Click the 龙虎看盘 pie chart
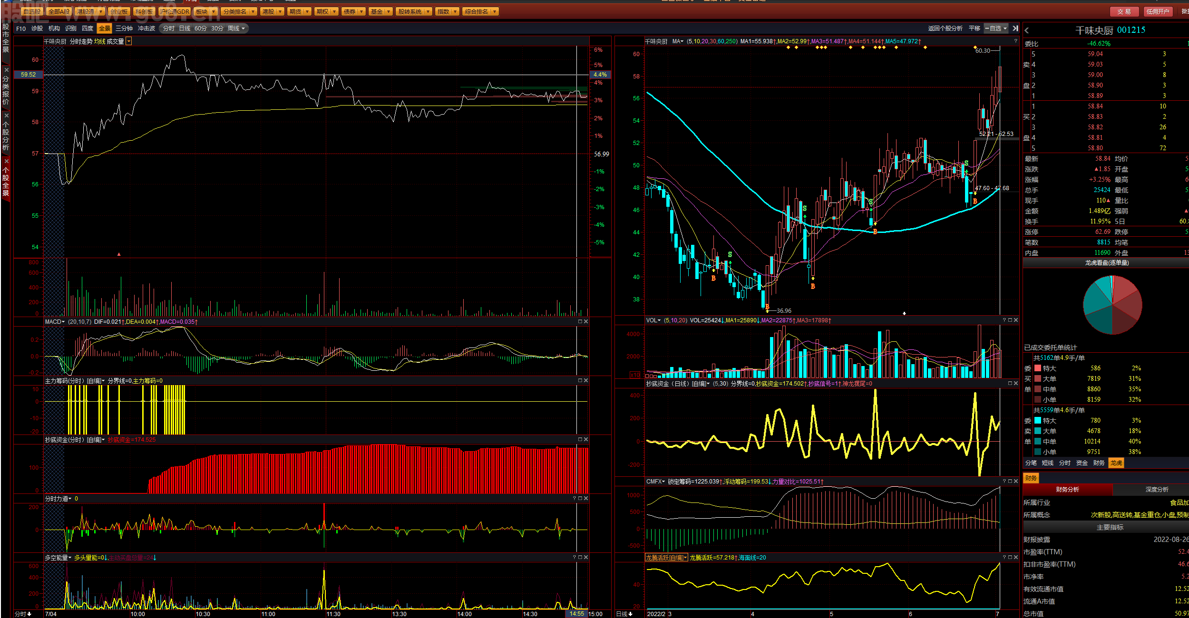This screenshot has height=618, width=1189. [x=1112, y=305]
